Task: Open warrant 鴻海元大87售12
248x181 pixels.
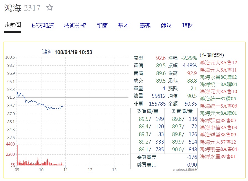Action: pos(218,142)
